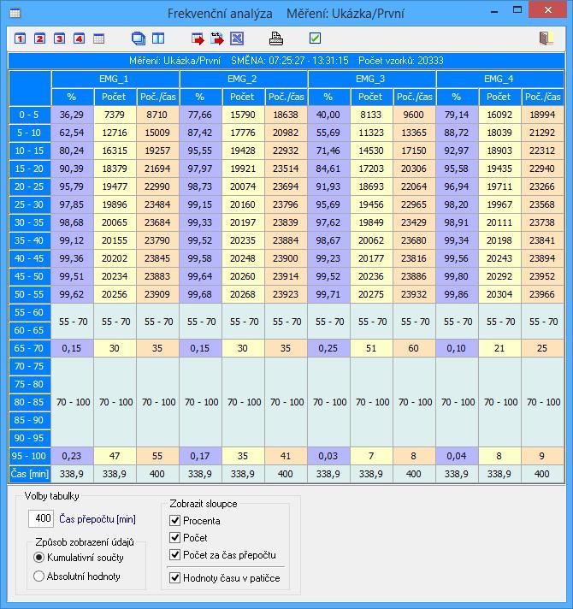Click cell with value 23914
This screenshot has height=609, width=573.
click(286, 276)
